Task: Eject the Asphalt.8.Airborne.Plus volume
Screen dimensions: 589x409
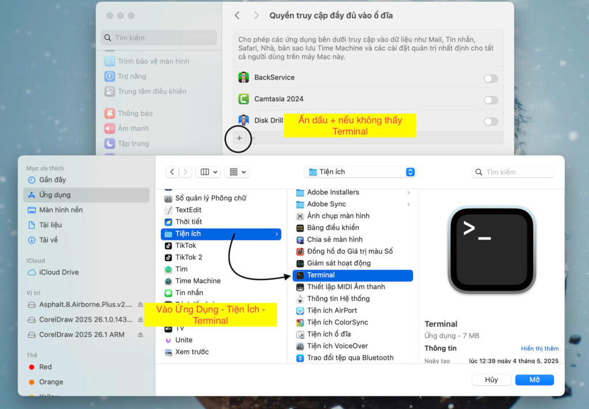Action: coord(140,304)
